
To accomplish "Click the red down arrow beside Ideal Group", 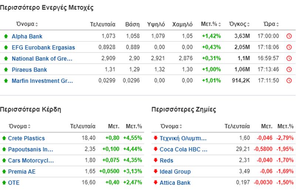I will [x=155, y=171].
